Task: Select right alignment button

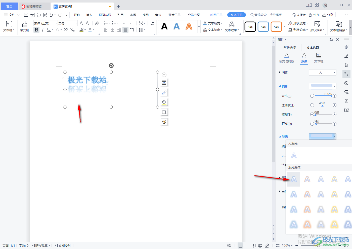Action: pos(119,30)
